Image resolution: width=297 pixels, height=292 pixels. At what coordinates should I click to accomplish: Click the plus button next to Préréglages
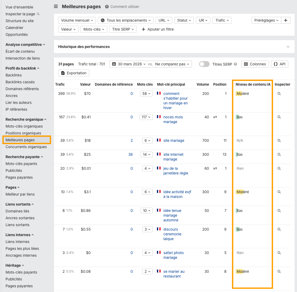(286, 20)
